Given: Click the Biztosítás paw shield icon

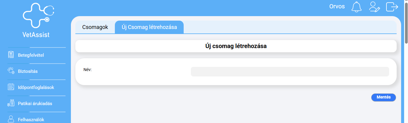Looking at the screenshot, I should (x=11, y=71).
